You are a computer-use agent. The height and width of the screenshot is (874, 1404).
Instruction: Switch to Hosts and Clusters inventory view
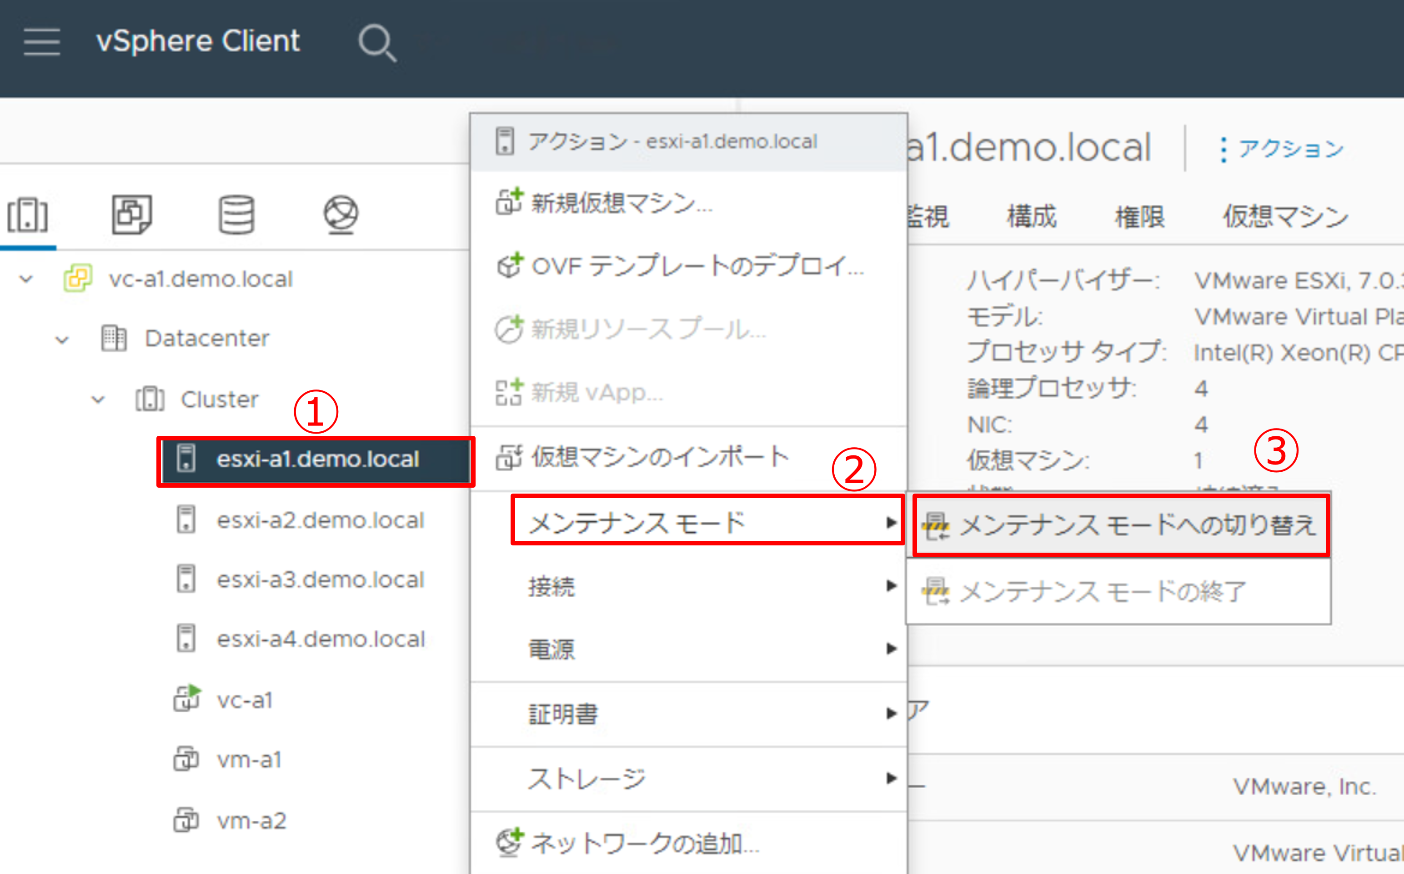pyautogui.click(x=27, y=215)
